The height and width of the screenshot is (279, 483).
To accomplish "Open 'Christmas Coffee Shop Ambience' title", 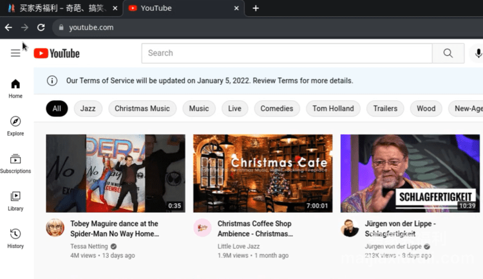I will [x=256, y=229].
